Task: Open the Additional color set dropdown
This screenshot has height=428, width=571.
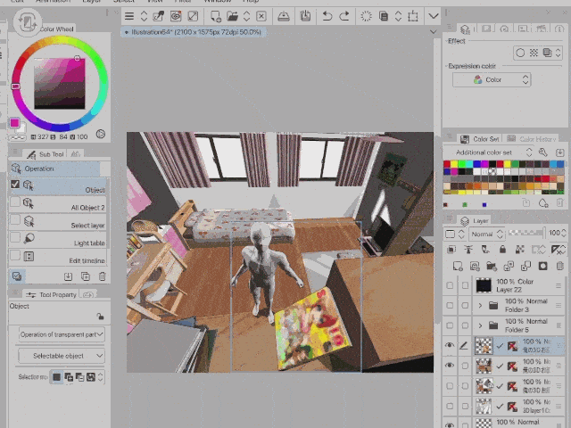Action: tap(489, 152)
